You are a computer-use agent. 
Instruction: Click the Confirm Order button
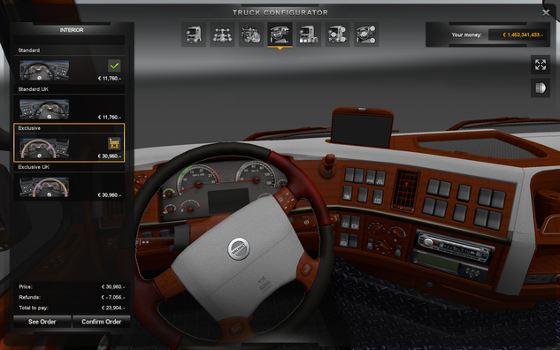(x=102, y=322)
